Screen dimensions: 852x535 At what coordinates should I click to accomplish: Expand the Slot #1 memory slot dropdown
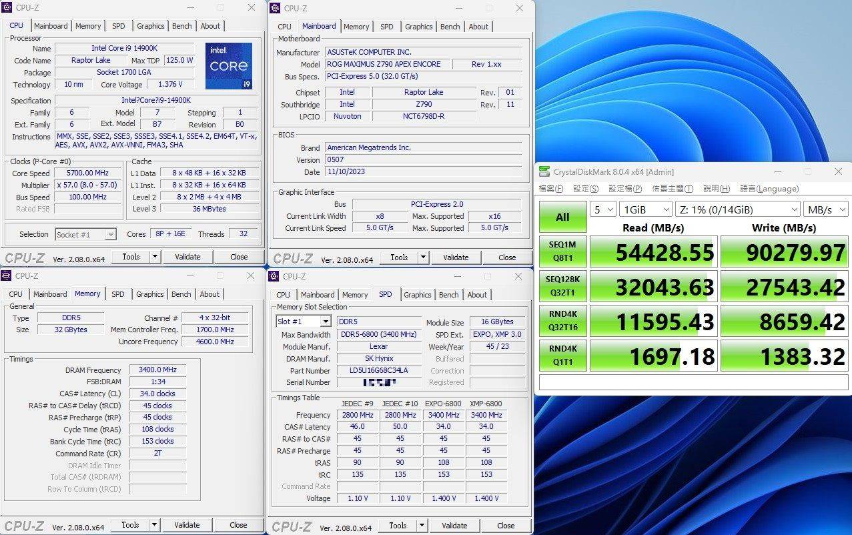click(x=326, y=322)
